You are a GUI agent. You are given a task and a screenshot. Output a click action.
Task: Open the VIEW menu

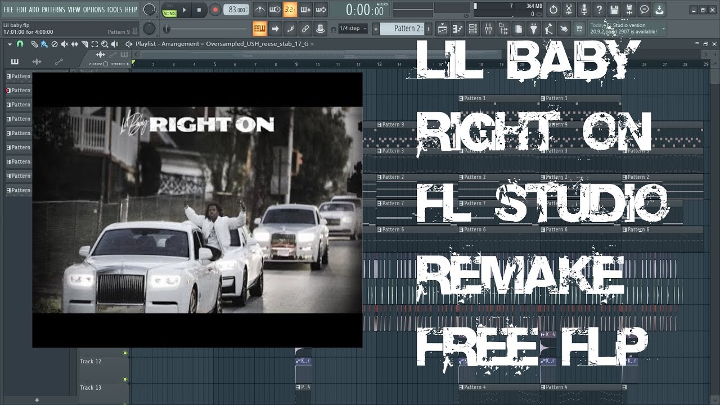[74, 10]
